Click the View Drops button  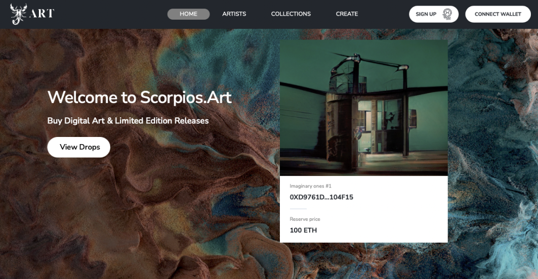click(78, 147)
